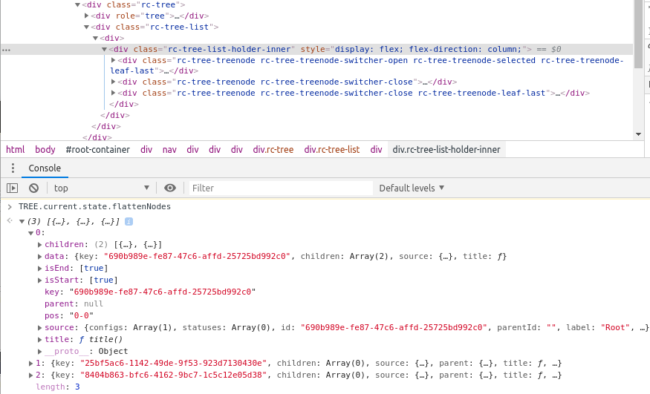Click the TREE.current.state.flattenNodes command text
The height and width of the screenshot is (394, 650).
coord(94,206)
